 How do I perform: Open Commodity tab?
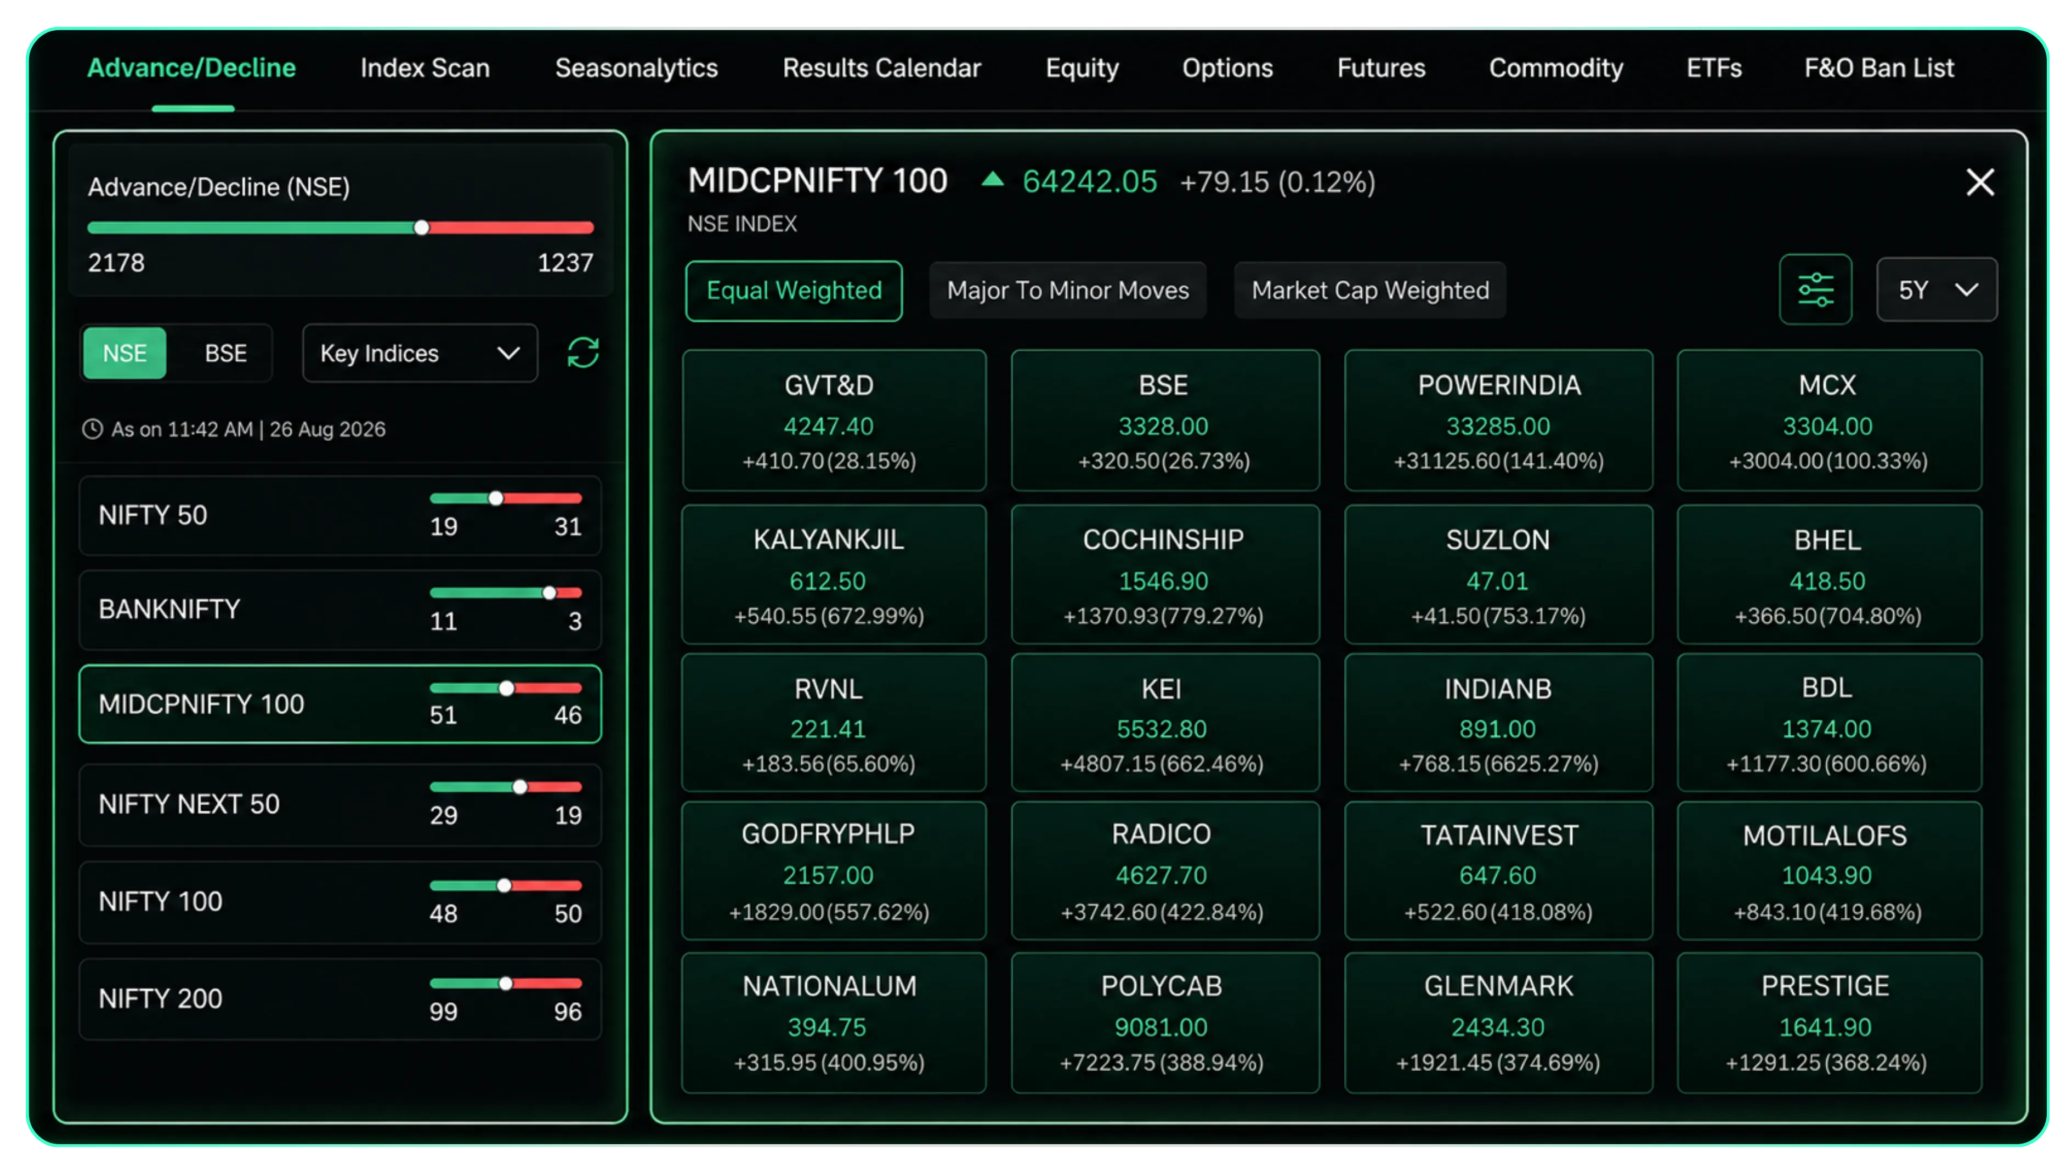pyautogui.click(x=1555, y=69)
